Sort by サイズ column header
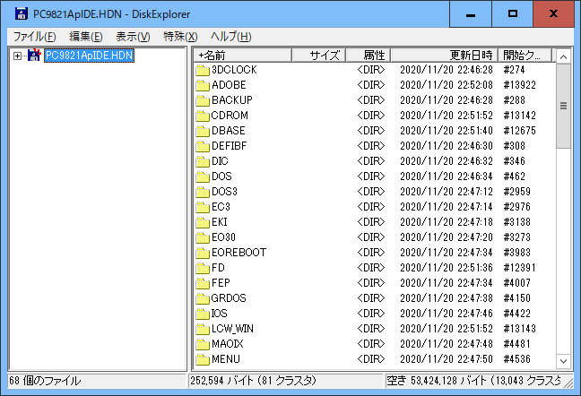Screen dimensions: 581x396 [318, 55]
